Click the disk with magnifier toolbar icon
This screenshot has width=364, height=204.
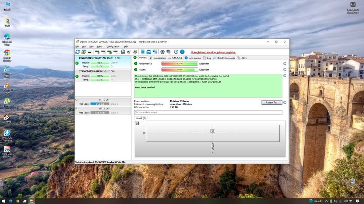point(116,52)
